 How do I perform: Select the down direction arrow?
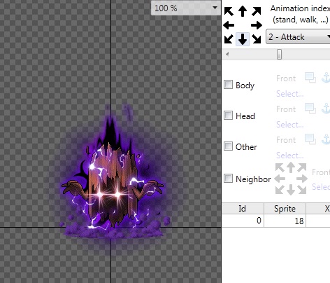pyautogui.click(x=243, y=39)
